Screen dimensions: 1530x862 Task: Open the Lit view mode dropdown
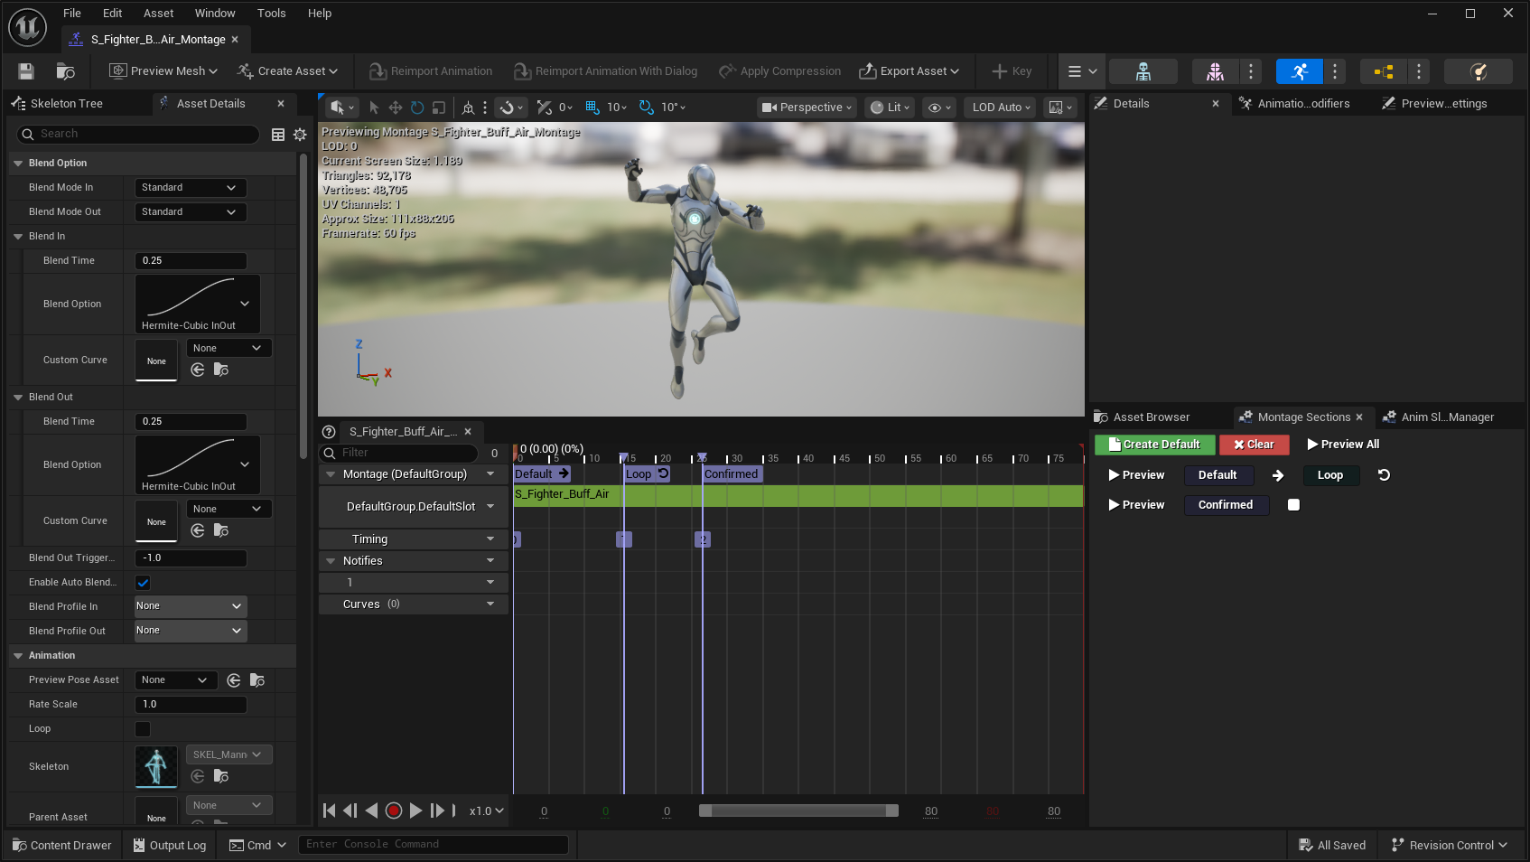coord(891,108)
